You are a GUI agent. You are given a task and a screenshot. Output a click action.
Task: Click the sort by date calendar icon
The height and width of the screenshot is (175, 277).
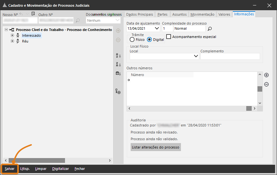[118, 73]
